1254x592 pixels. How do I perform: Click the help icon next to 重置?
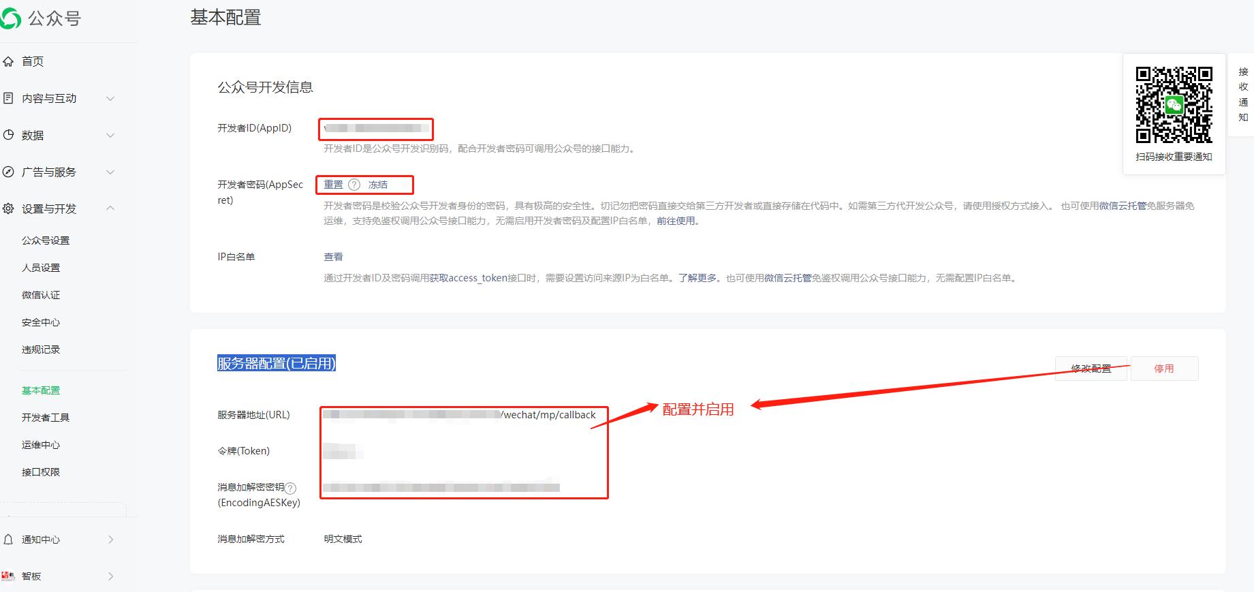click(x=354, y=185)
